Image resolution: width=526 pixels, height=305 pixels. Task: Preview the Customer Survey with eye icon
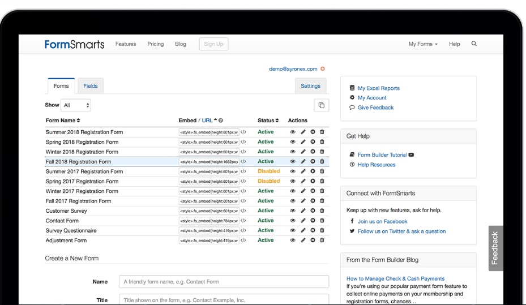coord(293,211)
